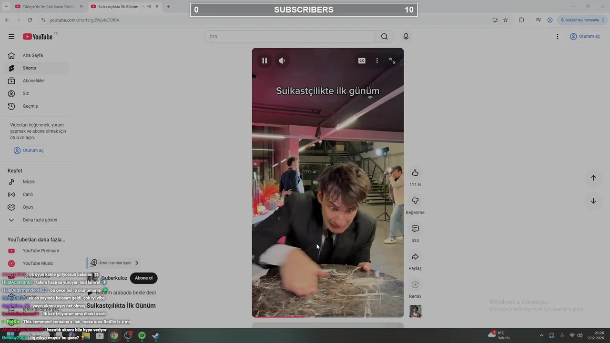Open Ana Sayfa in sidebar

(x=36, y=55)
